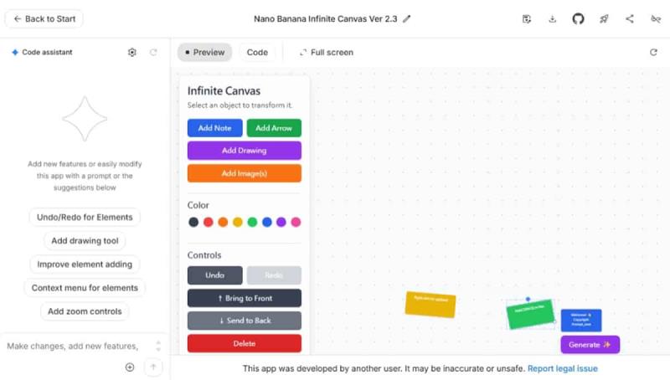This screenshot has height=380, width=670.
Task: Open Code assistant settings gear
Action: [x=132, y=52]
